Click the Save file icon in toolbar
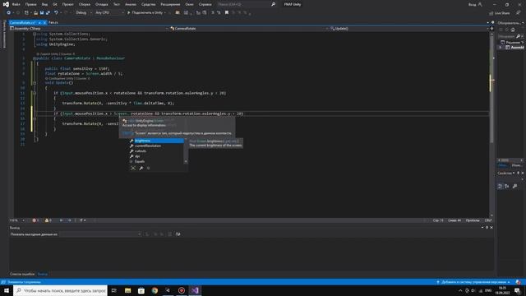Image resolution: width=526 pixels, height=296 pixels. pos(42,13)
